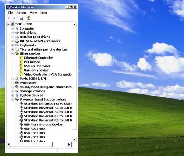Screen dimensions: 184x156
Task: Click the Unknown device warning icon
Action: tap(21, 70)
